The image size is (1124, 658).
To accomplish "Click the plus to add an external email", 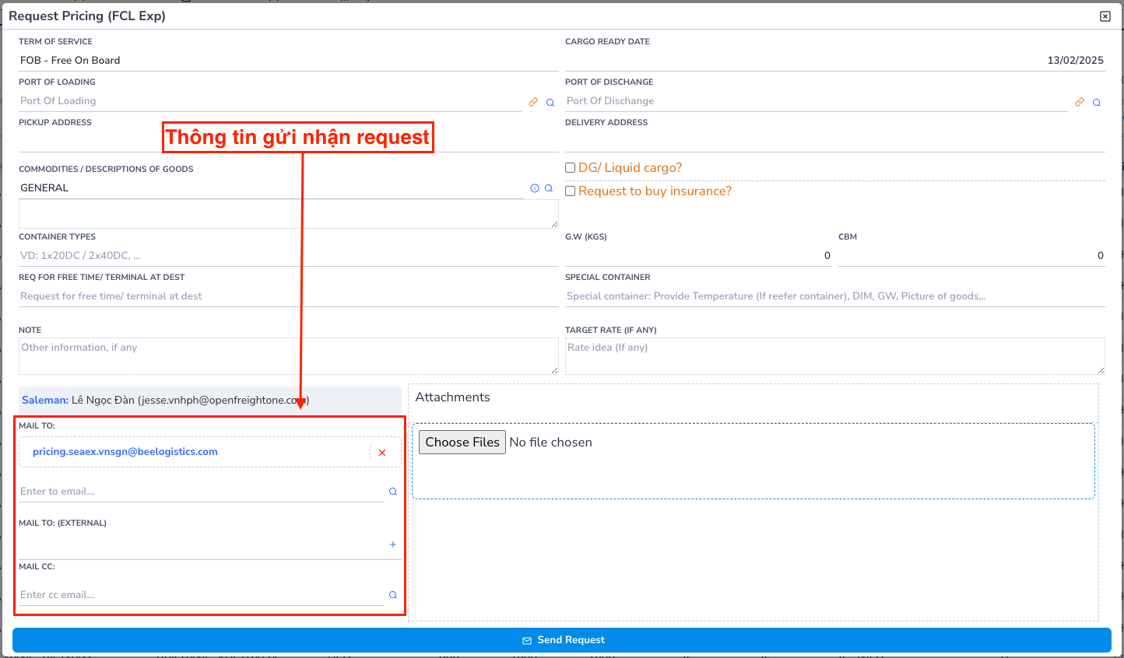I will pos(392,544).
